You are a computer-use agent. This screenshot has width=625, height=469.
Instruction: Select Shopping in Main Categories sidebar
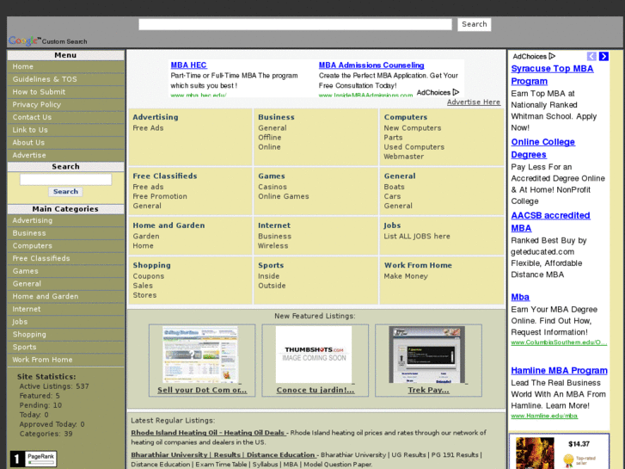pyautogui.click(x=66, y=335)
